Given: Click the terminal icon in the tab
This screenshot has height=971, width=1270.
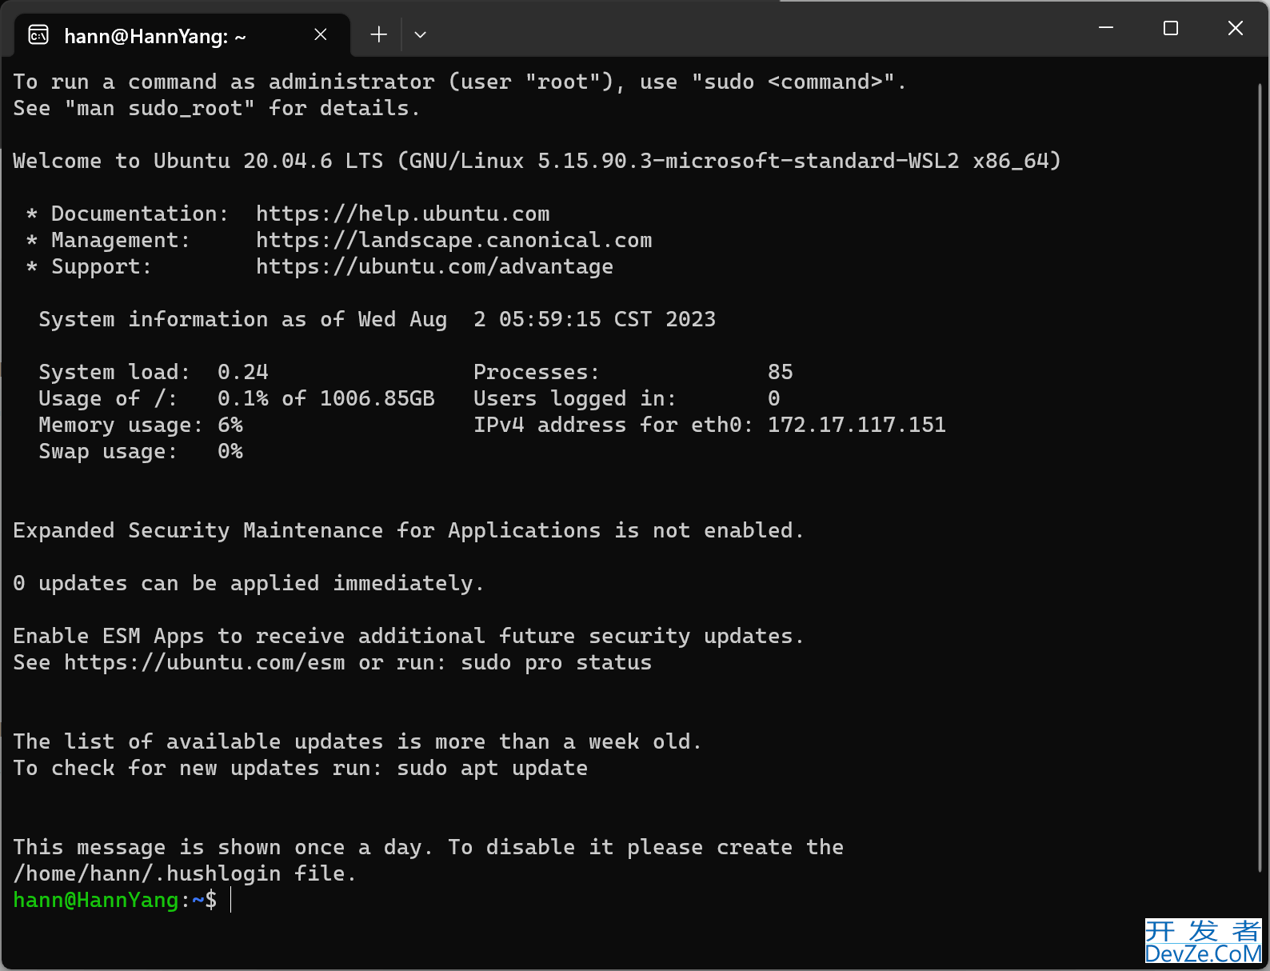Looking at the screenshot, I should click(x=38, y=35).
